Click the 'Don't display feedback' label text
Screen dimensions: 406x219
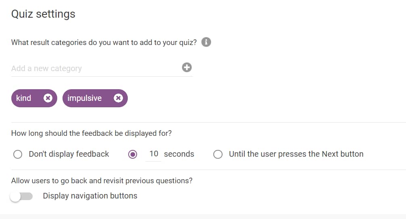click(69, 154)
